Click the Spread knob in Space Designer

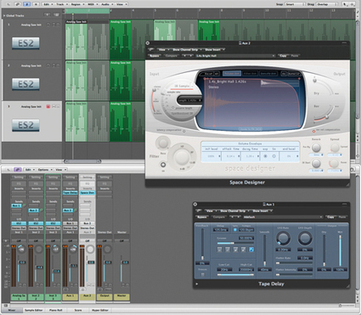click(335, 147)
